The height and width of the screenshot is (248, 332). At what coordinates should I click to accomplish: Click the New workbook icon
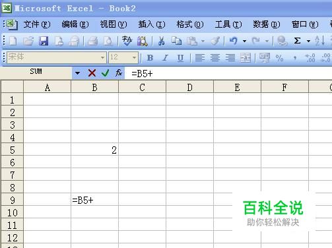pyautogui.click(x=13, y=41)
